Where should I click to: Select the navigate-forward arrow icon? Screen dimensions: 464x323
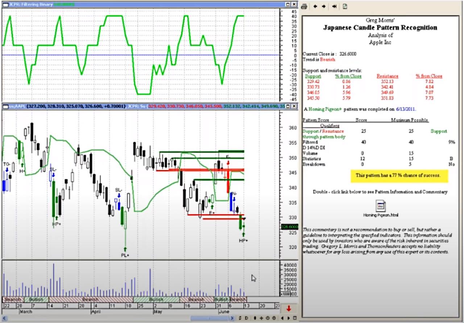click(x=324, y=6)
